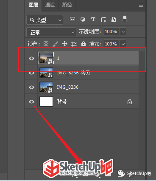Filter for adjustment layers icon

pyautogui.click(x=83, y=19)
